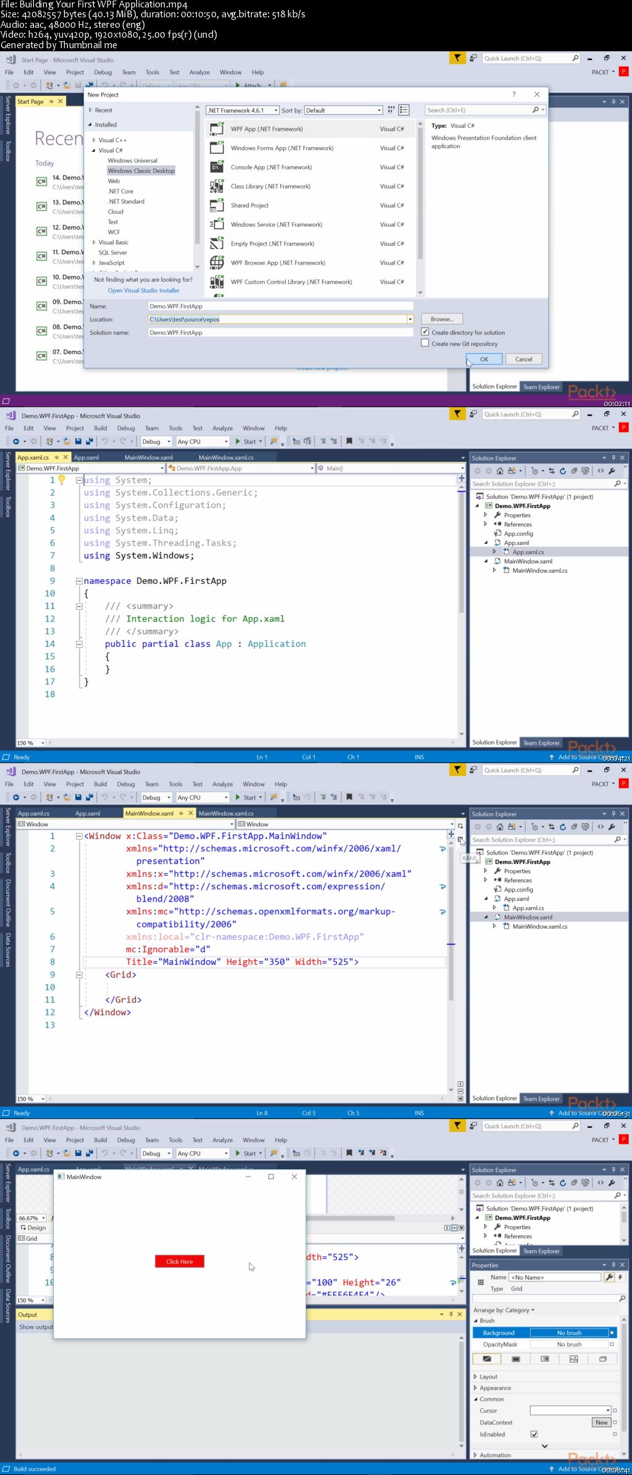632x1475 pixels.
Task: Choose no brush icon in Properties Brush editor
Action: tap(487, 1359)
